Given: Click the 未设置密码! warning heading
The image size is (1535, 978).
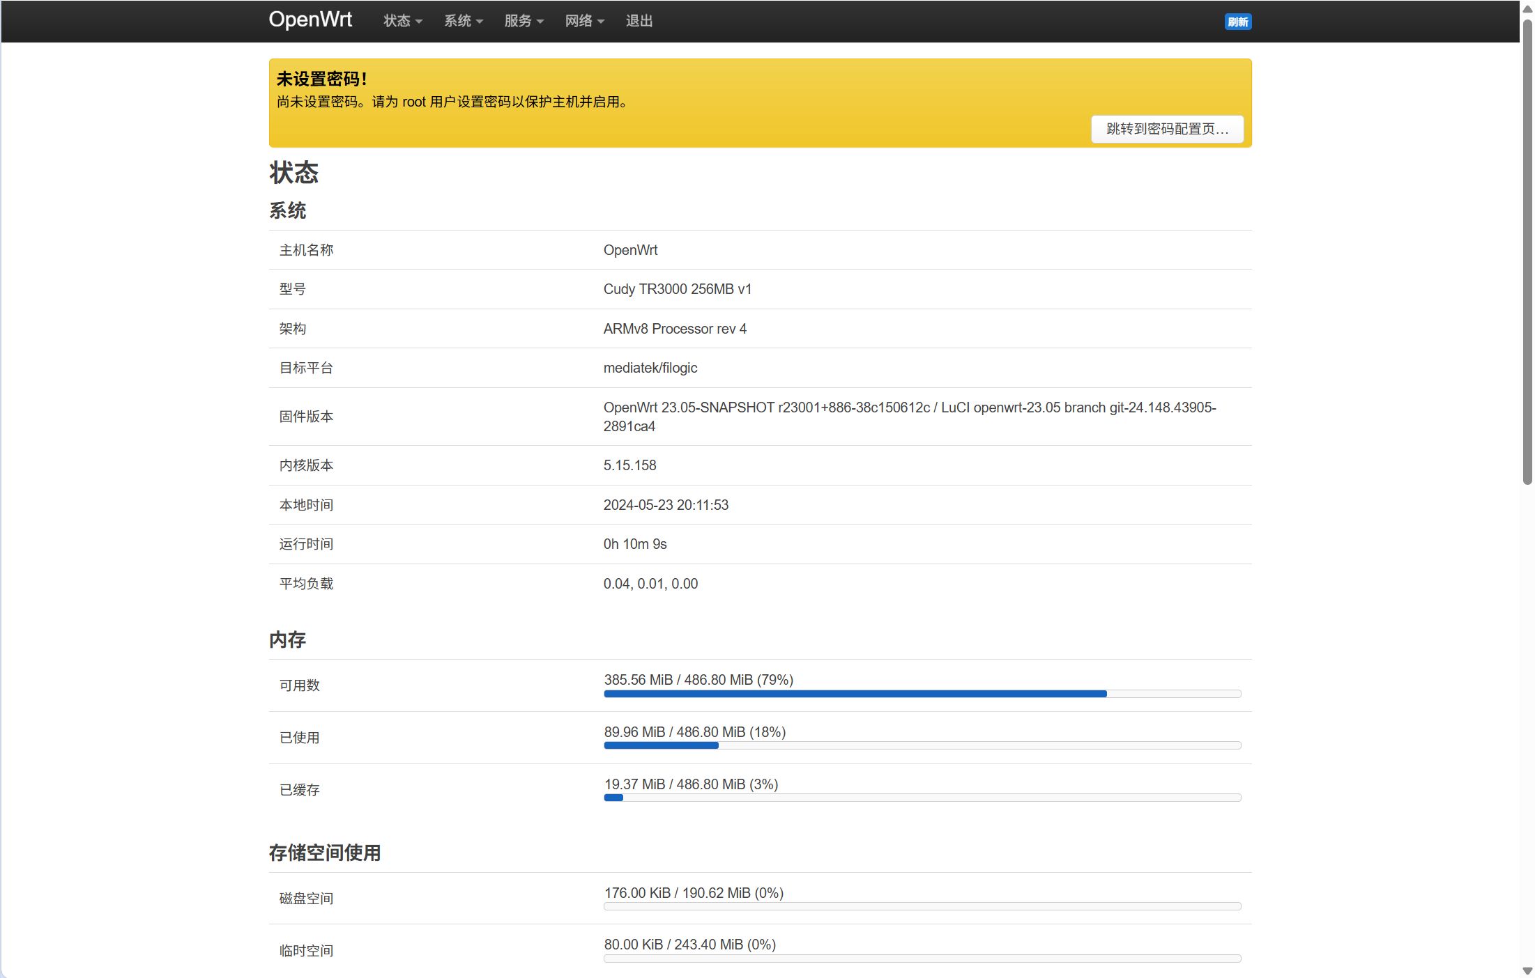Looking at the screenshot, I should [321, 79].
